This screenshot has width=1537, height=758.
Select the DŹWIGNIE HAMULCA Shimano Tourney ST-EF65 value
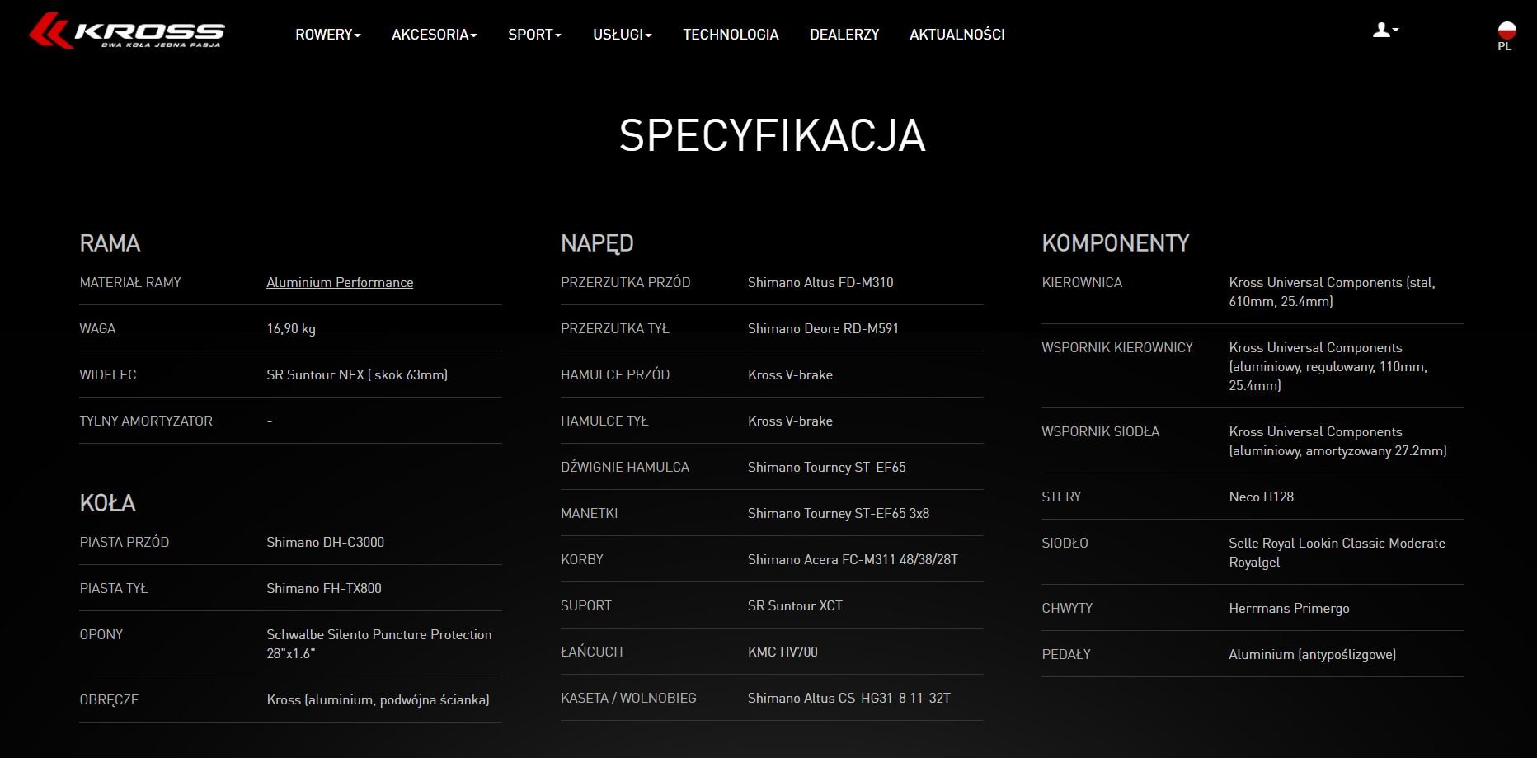click(x=826, y=467)
